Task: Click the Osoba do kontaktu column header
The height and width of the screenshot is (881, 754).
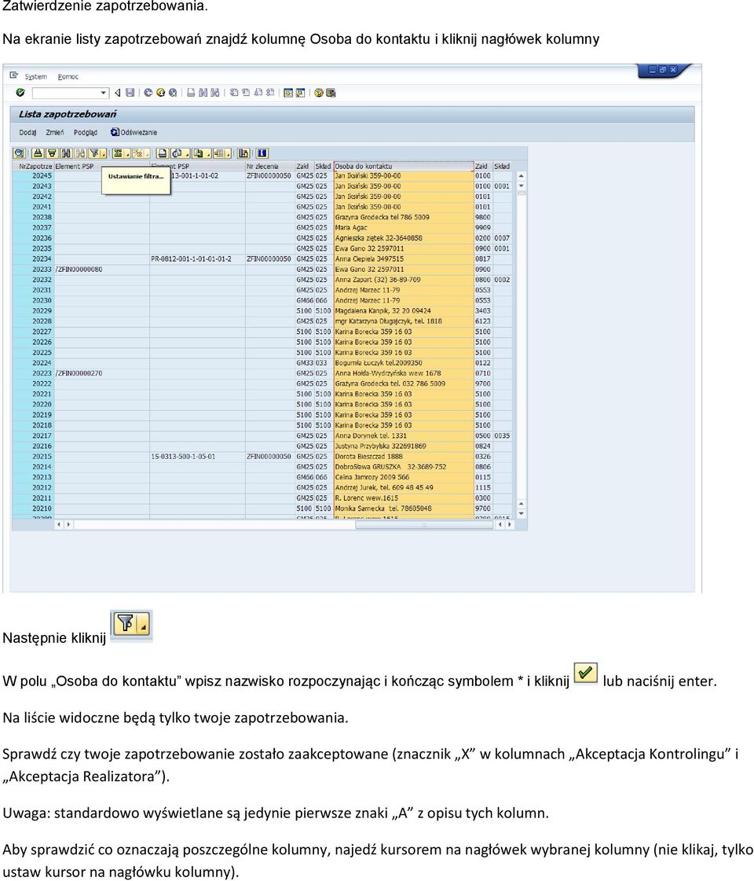Action: point(404,167)
